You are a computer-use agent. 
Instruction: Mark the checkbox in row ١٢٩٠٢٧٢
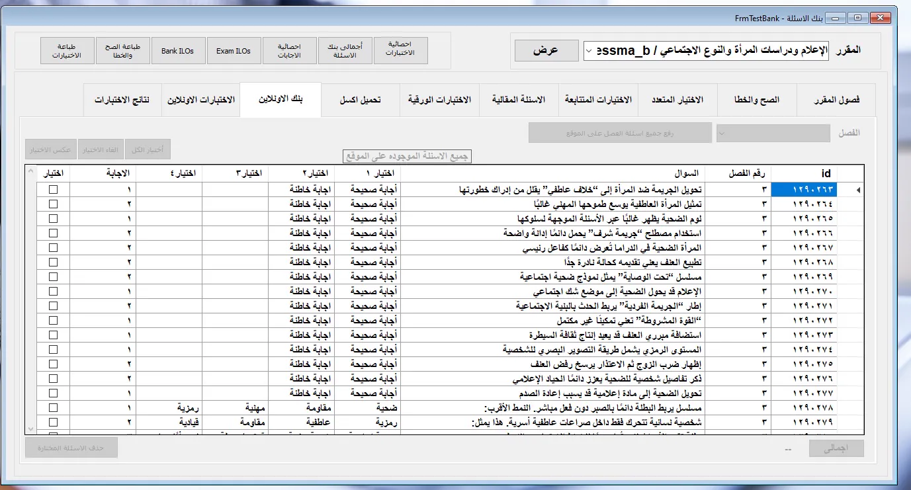tap(54, 321)
